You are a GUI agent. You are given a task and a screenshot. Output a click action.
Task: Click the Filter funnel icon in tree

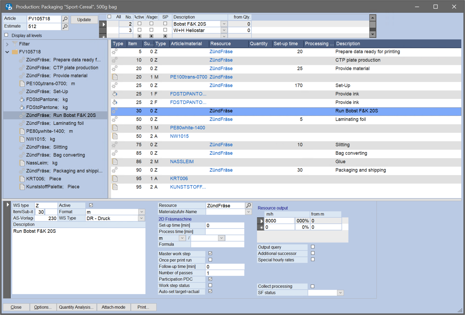15,44
